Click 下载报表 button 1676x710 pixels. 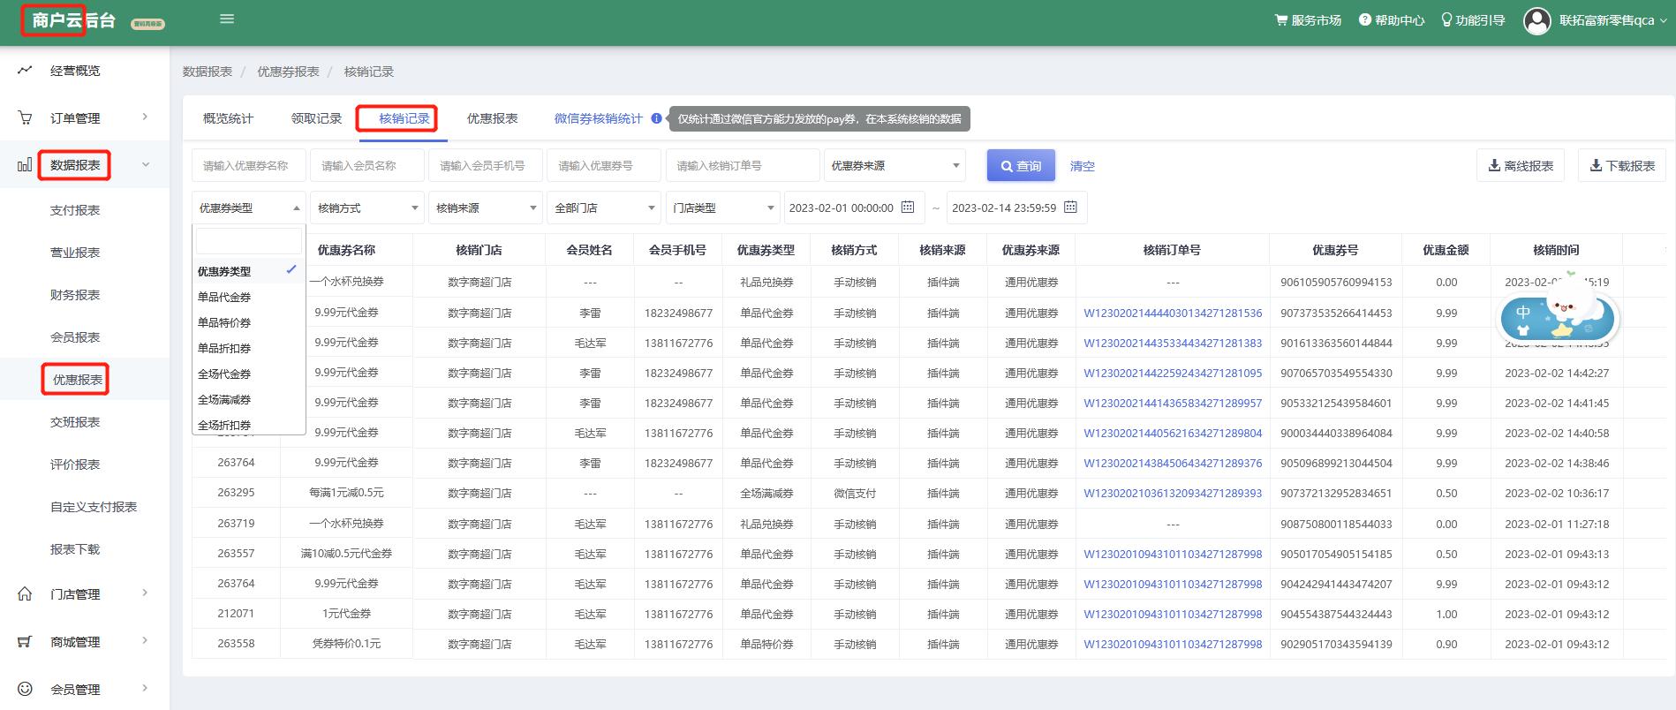pos(1622,165)
